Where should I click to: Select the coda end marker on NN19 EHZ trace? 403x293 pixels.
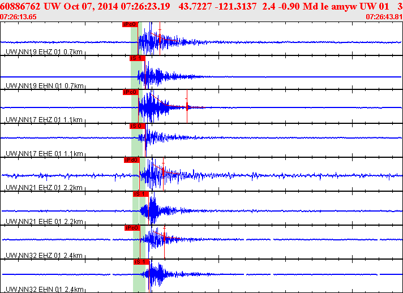click(x=160, y=38)
